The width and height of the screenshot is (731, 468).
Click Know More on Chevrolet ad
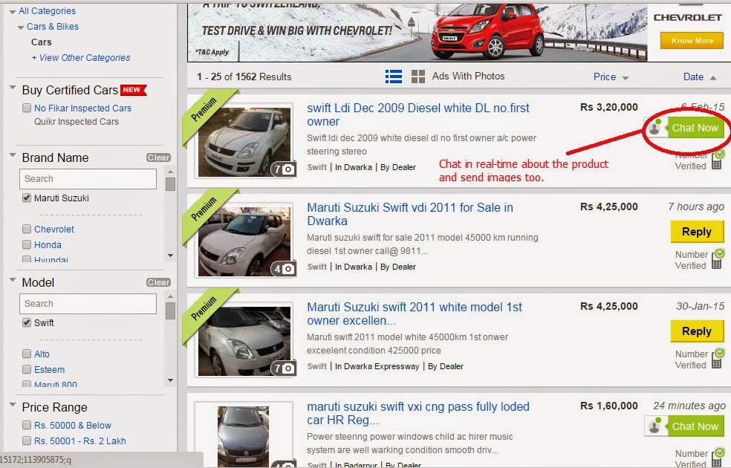pyautogui.click(x=692, y=41)
